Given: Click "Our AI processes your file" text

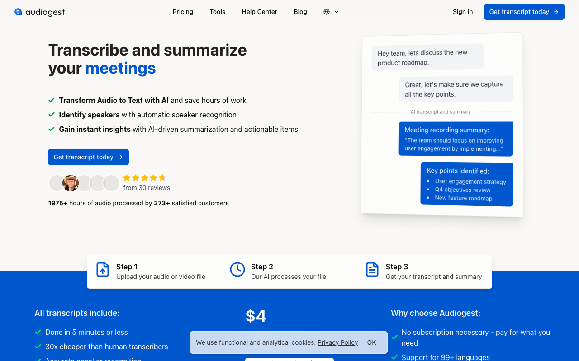Looking at the screenshot, I should coord(289,277).
